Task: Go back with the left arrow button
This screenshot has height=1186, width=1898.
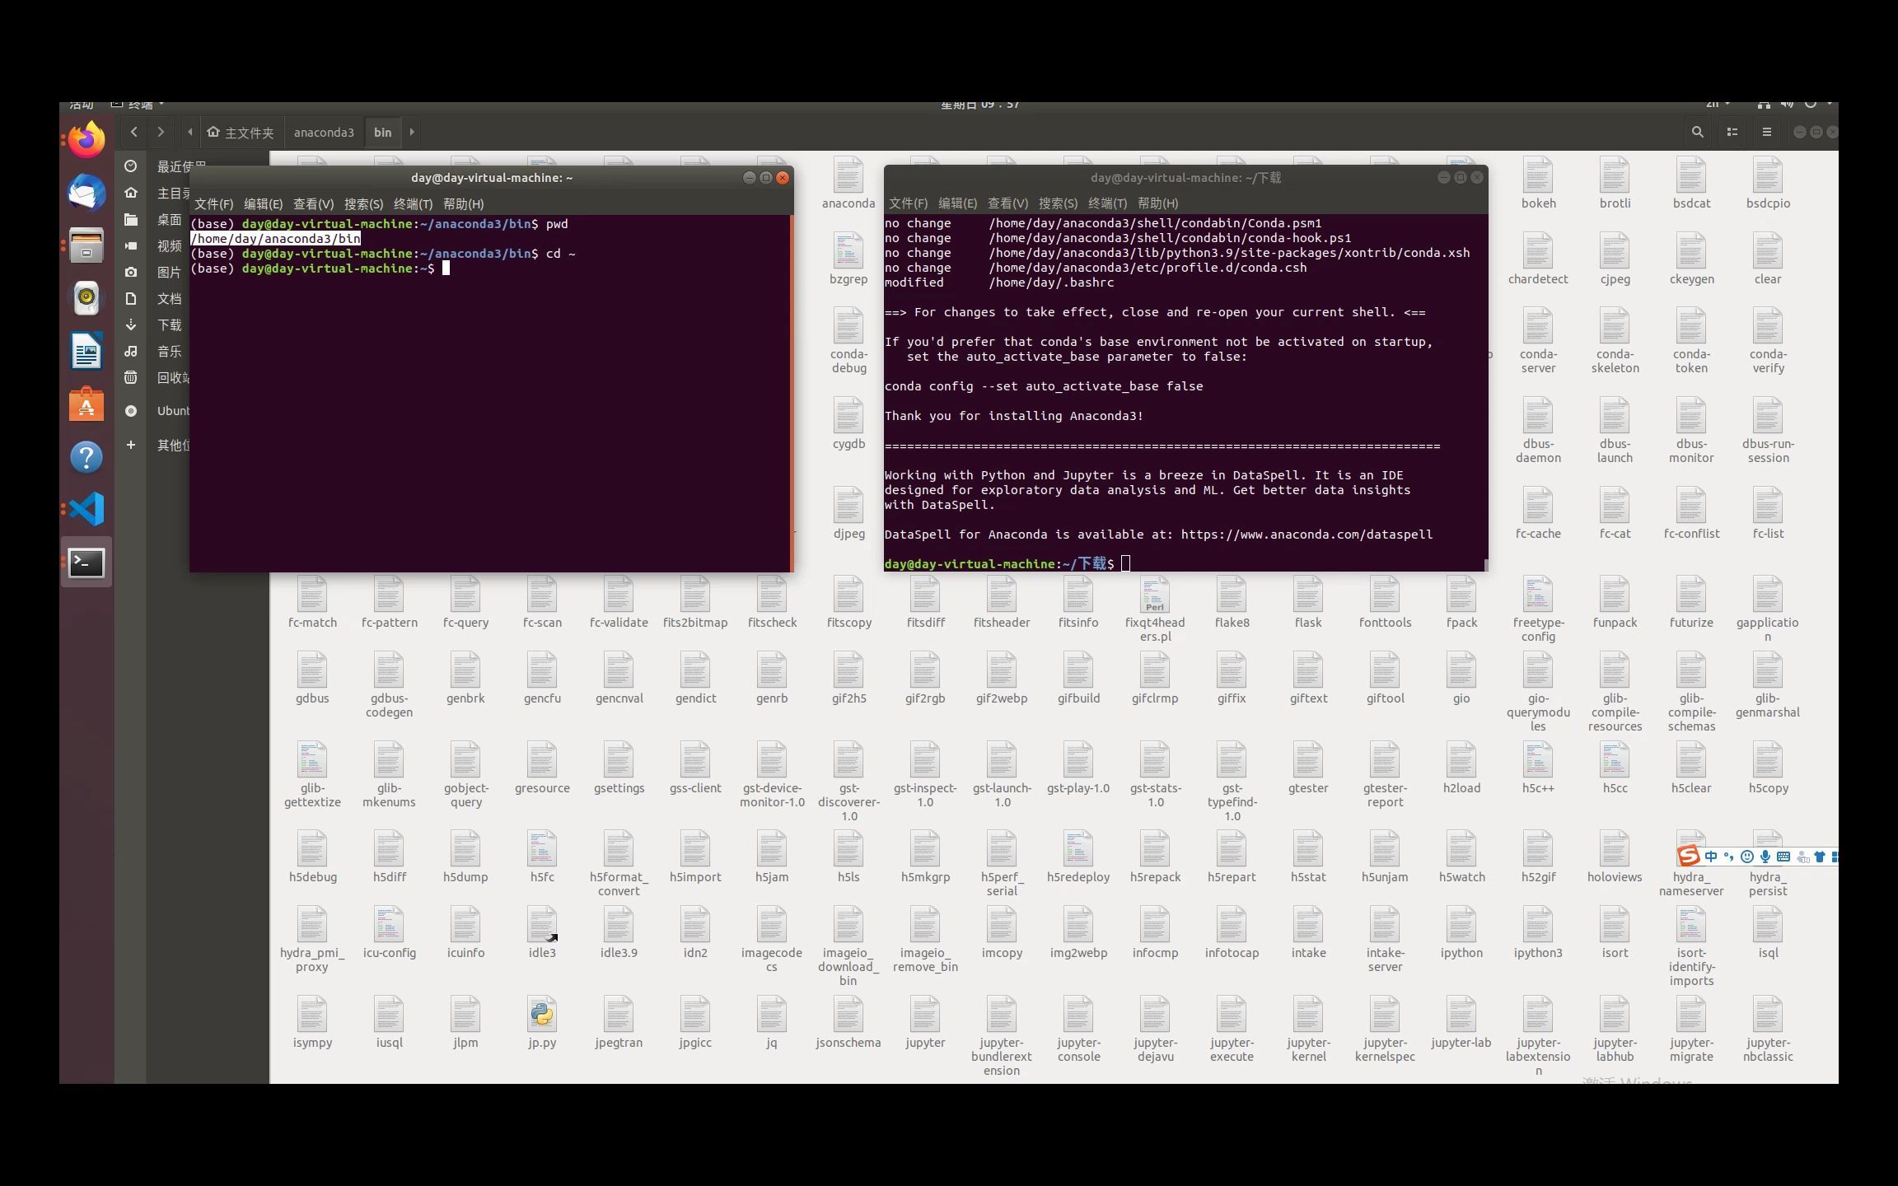Action: click(134, 132)
